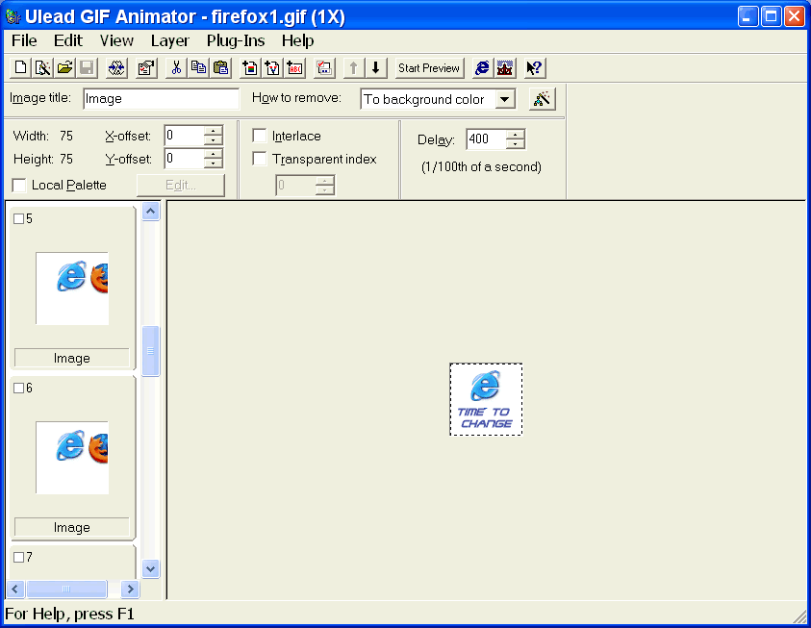Increase Y-offset with up spinner arrow

click(214, 154)
